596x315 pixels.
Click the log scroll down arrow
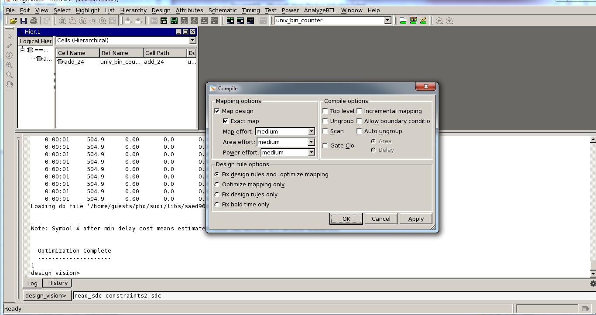click(x=593, y=274)
